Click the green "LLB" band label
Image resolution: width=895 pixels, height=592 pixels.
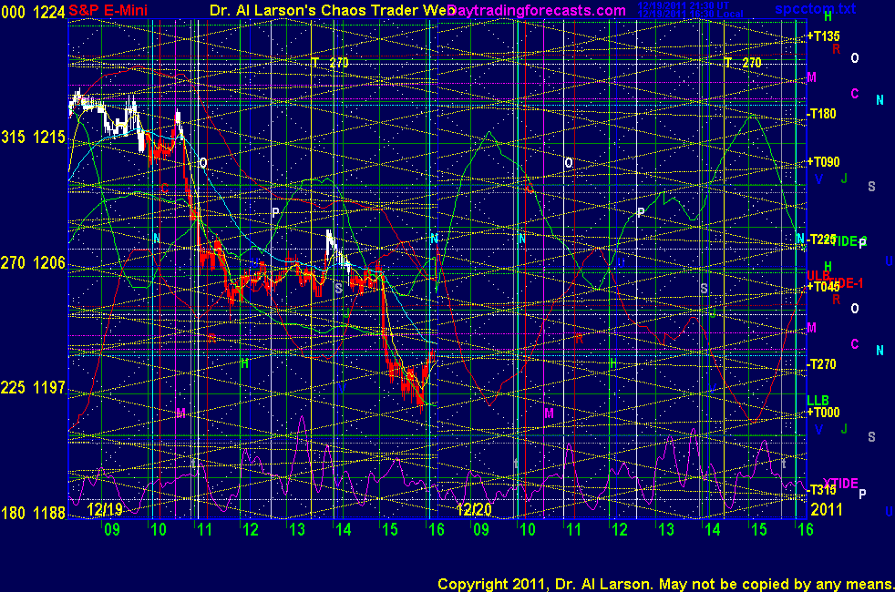818,401
